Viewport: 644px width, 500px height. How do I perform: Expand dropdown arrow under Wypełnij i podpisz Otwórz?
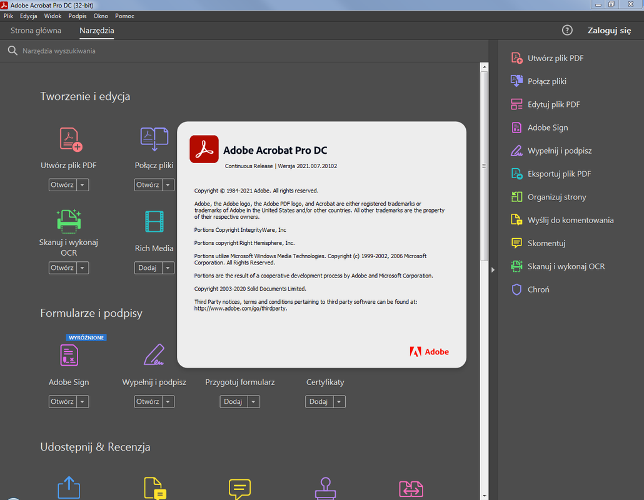tap(168, 401)
